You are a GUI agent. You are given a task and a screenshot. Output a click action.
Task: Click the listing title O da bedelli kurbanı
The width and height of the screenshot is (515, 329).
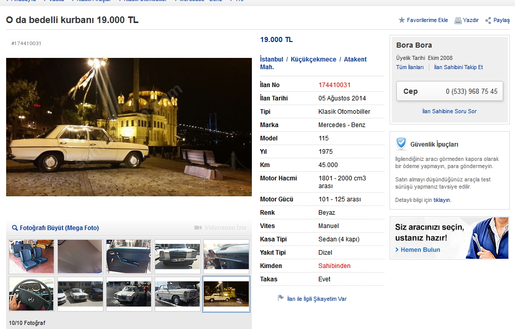[x=72, y=19]
